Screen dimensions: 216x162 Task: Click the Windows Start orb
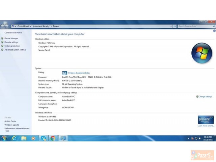pyautogui.click(x=4, y=138)
